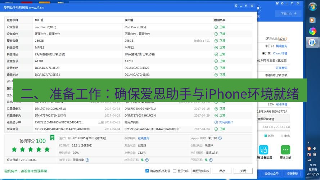Open the iCloud详情 link

(x=280, y=53)
